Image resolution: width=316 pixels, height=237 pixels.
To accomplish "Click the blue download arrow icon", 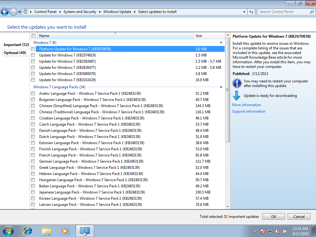I will click(x=236, y=96).
